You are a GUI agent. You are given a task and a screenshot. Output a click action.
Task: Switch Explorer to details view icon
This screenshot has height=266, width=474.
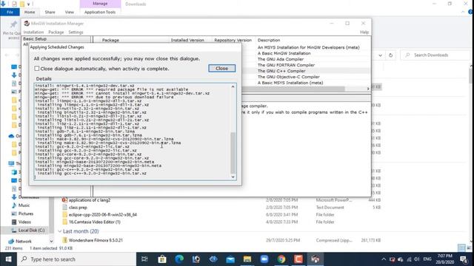[x=461, y=248]
